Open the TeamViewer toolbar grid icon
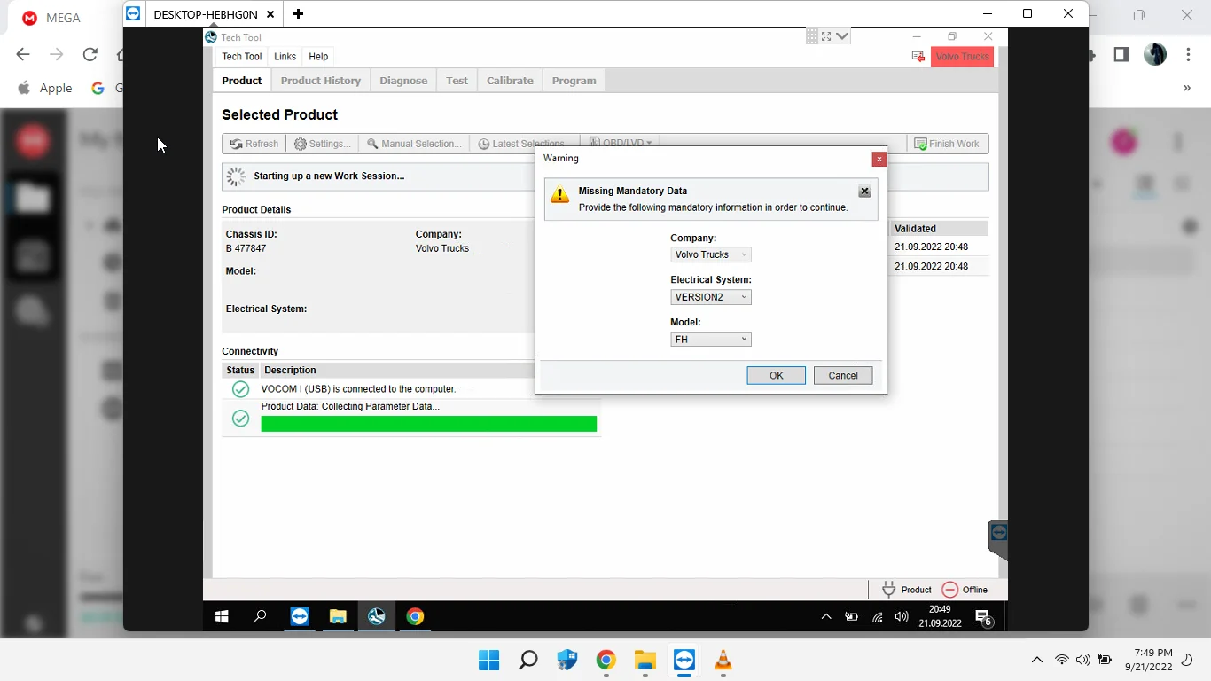1211x681 pixels. [812, 36]
